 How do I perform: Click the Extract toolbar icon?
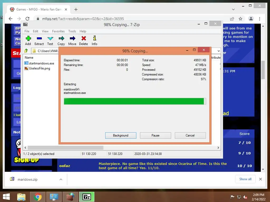coord(39,41)
